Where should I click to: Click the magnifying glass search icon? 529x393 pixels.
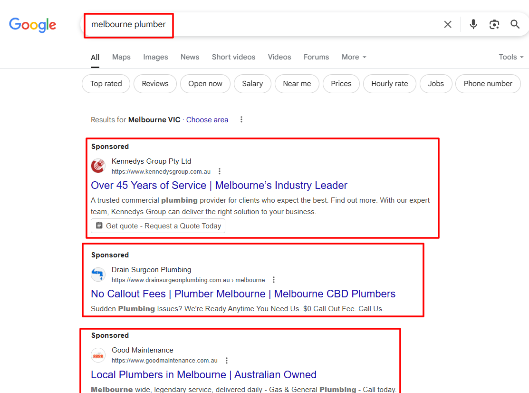click(515, 24)
